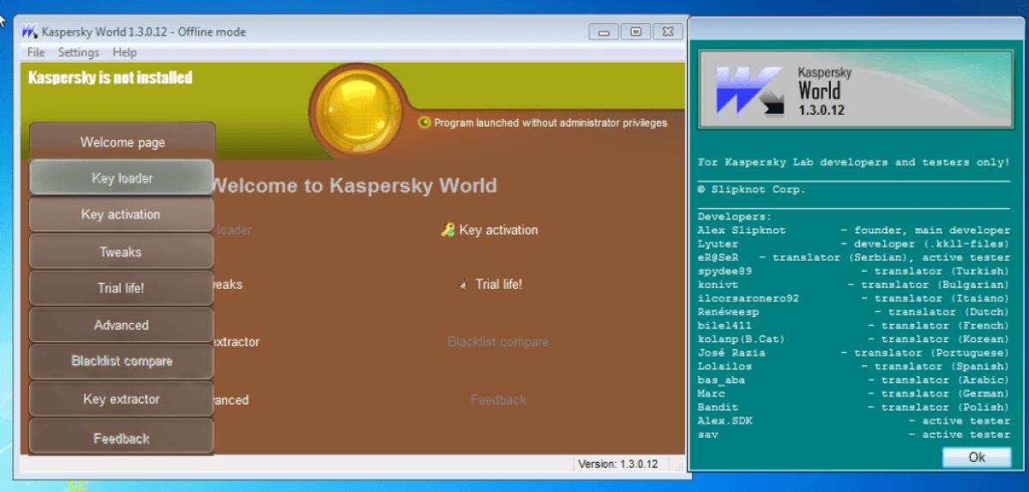Click the 'Welcome to Kaspersky World' heading
1029x492 pixels.
[x=353, y=185]
